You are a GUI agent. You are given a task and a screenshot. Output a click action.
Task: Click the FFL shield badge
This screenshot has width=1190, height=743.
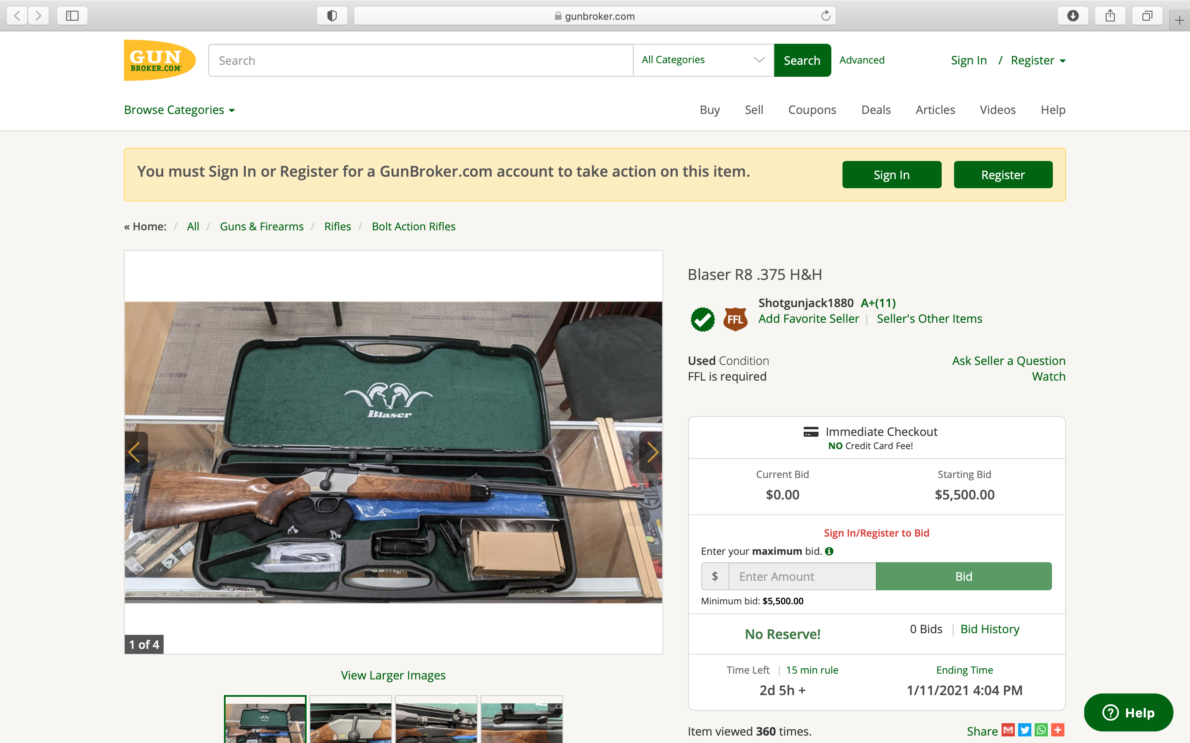click(735, 319)
